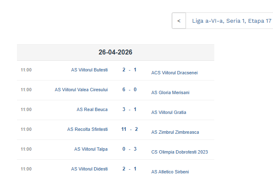Click the 0 - 3 match score
273x187 pixels.
point(129,149)
